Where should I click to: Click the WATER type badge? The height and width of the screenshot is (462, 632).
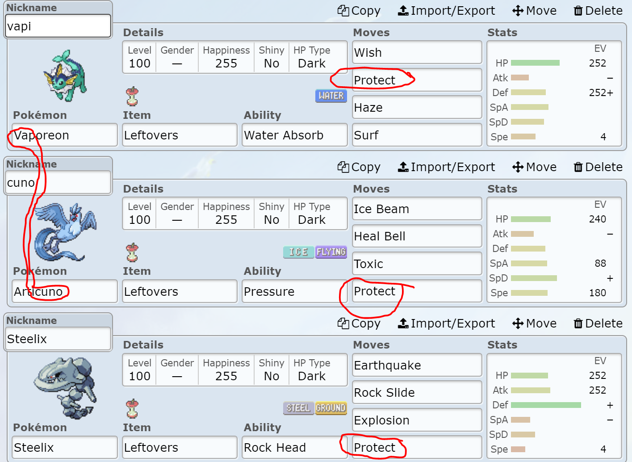pyautogui.click(x=331, y=96)
